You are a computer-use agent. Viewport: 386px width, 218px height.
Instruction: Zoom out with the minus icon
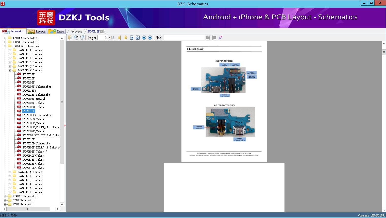[x=144, y=38]
